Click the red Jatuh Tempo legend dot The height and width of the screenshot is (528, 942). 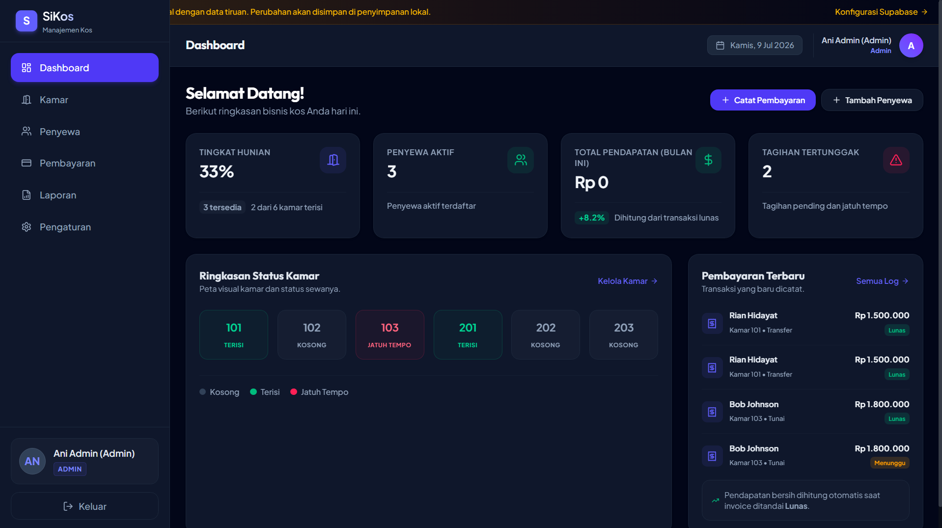(294, 392)
